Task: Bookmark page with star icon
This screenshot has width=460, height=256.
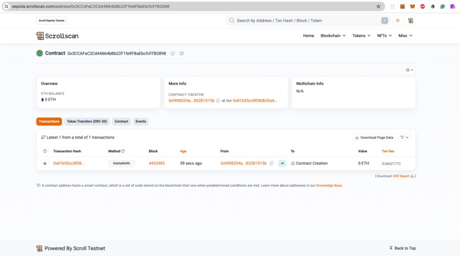Action: click(x=378, y=6)
